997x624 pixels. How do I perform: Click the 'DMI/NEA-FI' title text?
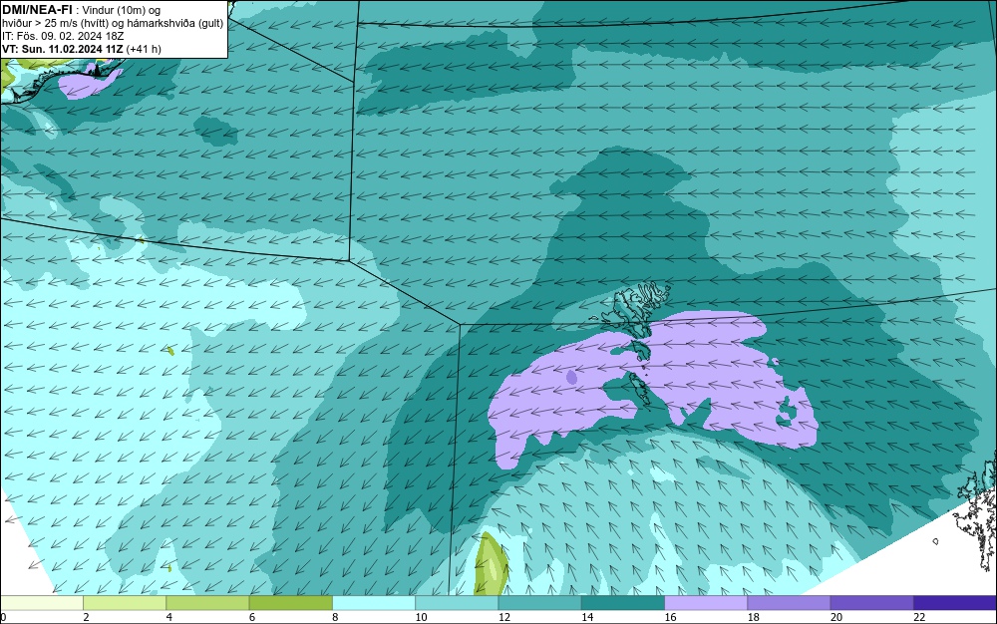pos(37,9)
